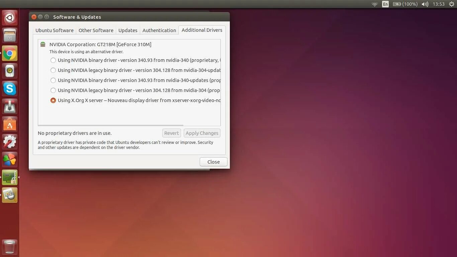Select legacy driver 304.128 from nvidia-304
This screenshot has height=257, width=457.
pyautogui.click(x=135, y=90)
